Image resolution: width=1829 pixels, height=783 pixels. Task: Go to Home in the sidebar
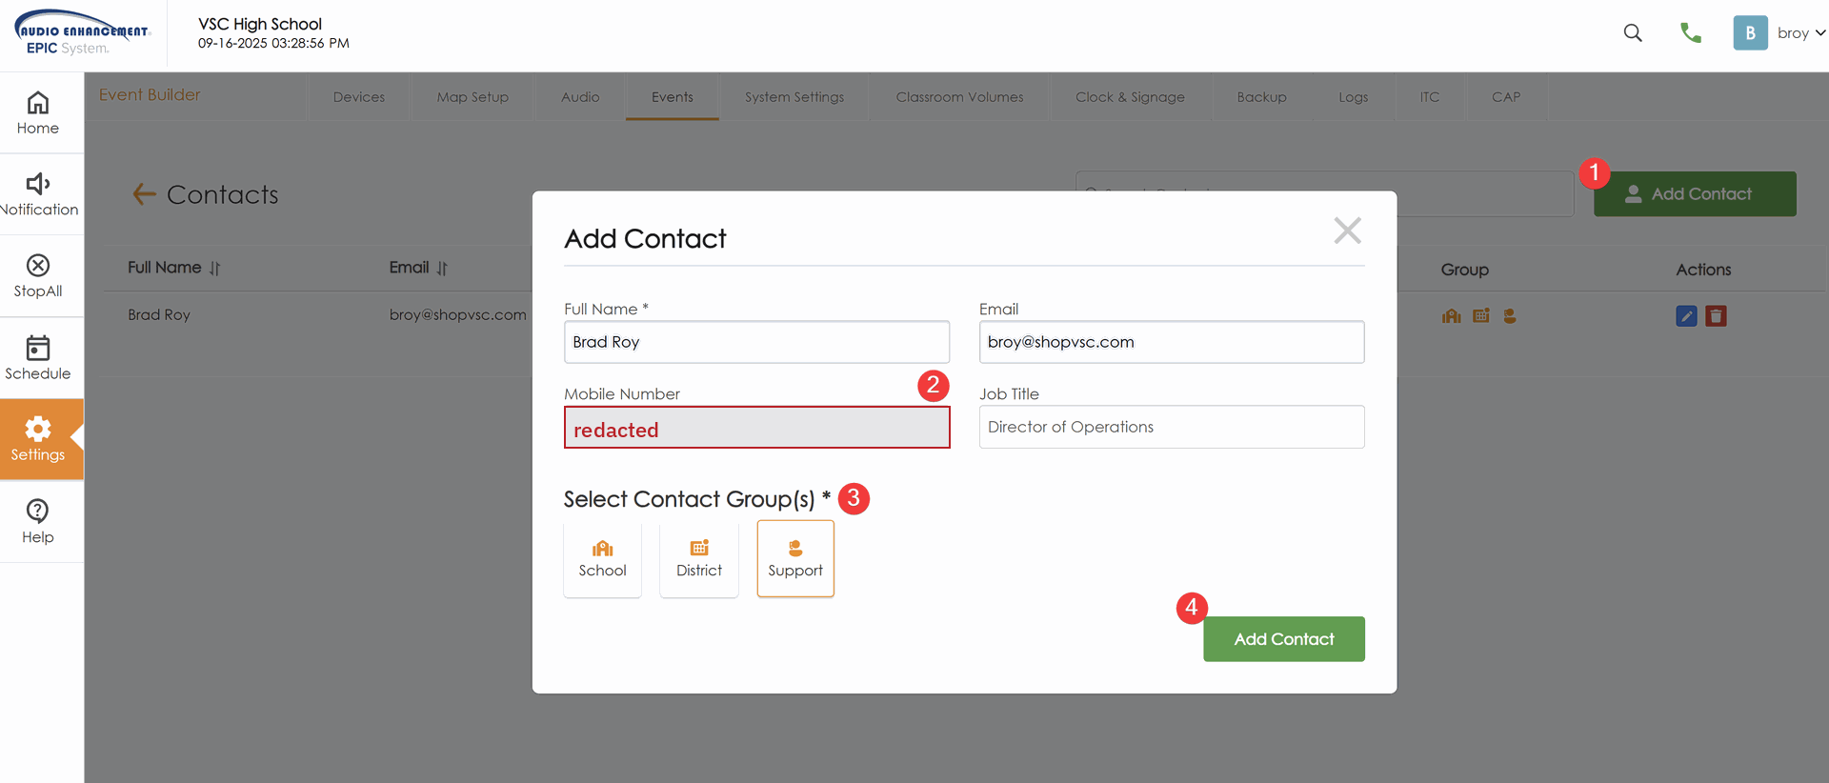click(x=38, y=112)
